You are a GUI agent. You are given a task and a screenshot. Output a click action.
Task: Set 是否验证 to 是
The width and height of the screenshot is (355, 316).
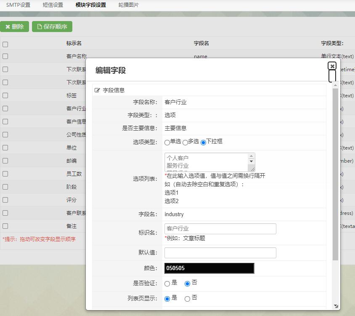pos(167,284)
